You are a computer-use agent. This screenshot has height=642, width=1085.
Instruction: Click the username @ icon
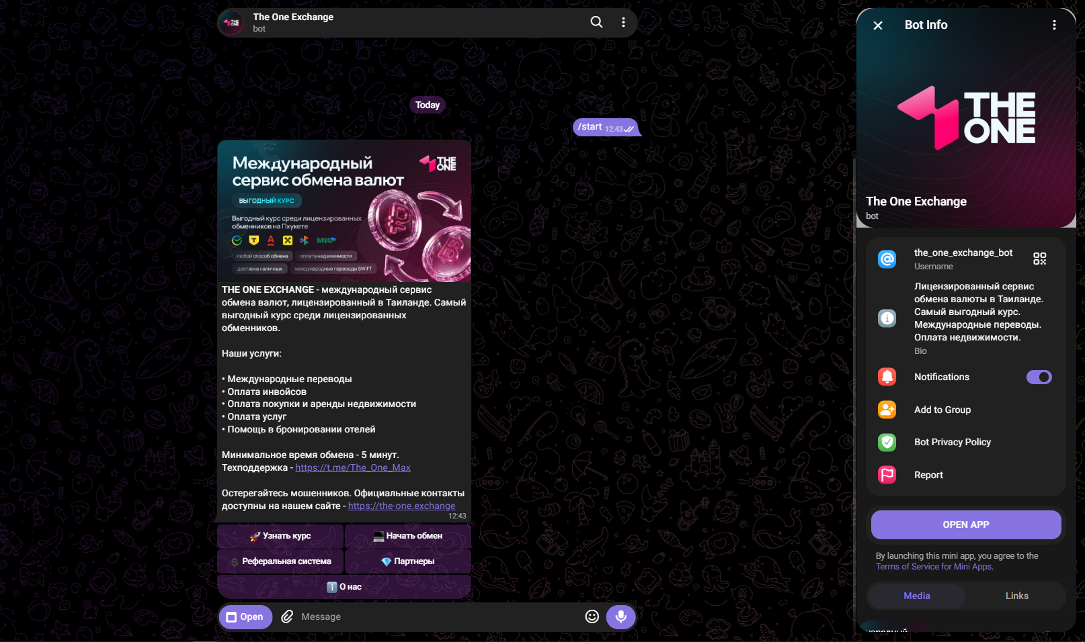(887, 259)
